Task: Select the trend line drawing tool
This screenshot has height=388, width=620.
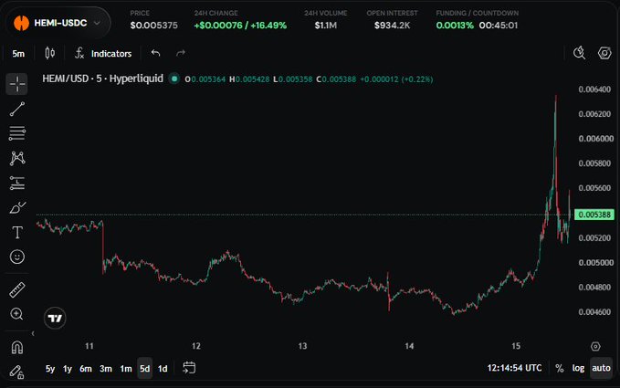Action: [17, 110]
